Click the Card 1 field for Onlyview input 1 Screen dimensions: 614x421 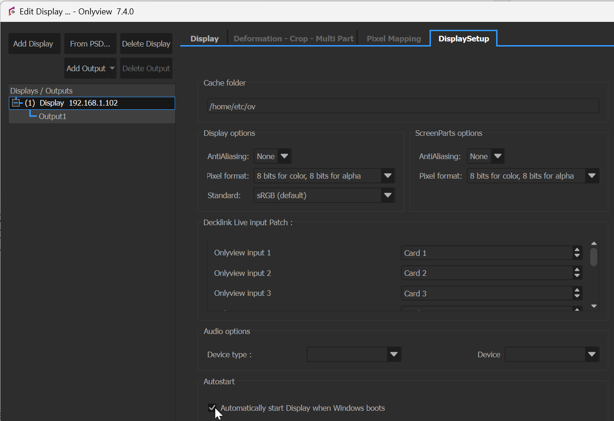tap(487, 253)
